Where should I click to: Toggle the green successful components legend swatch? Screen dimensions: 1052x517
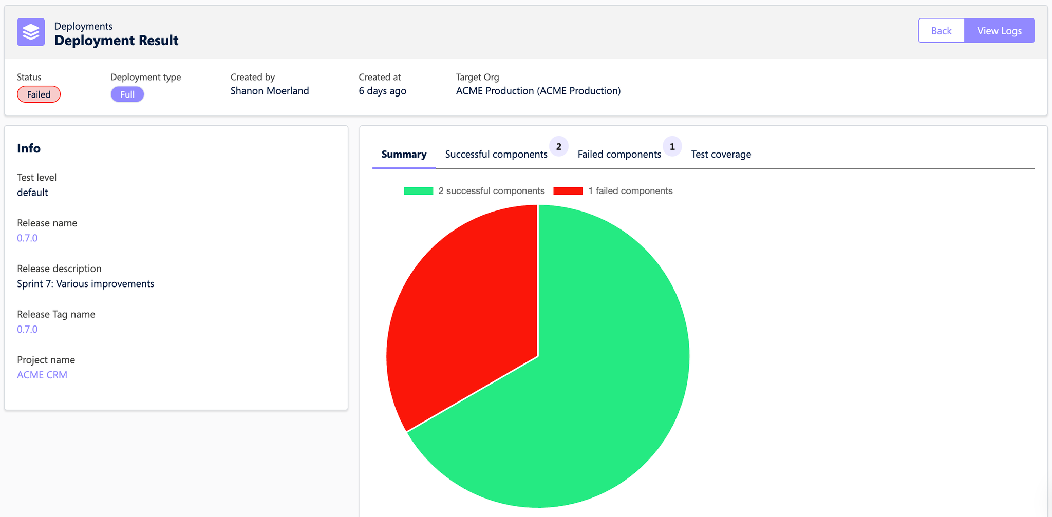point(418,191)
